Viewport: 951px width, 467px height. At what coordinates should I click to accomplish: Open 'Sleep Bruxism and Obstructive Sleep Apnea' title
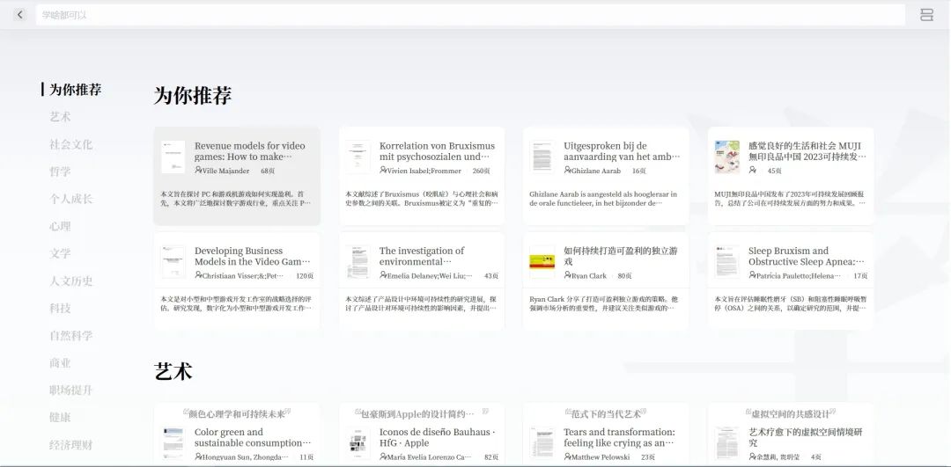pyautogui.click(x=807, y=256)
